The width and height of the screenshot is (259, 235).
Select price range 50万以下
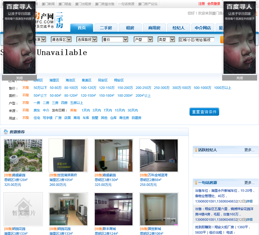pos(40,88)
